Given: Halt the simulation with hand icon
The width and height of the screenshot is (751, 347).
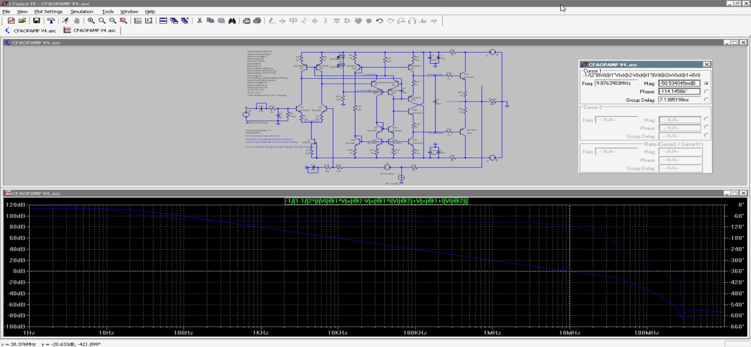Looking at the screenshot, I should tap(76, 21).
